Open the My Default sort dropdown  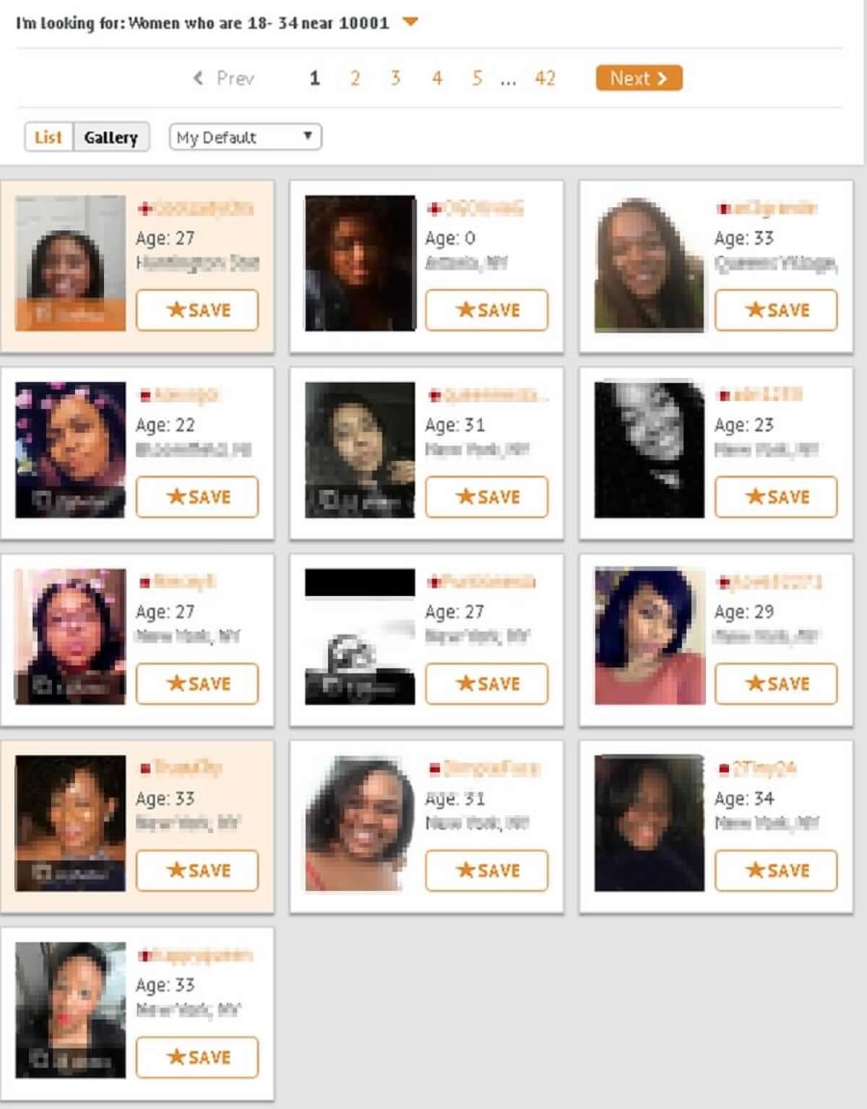point(245,137)
